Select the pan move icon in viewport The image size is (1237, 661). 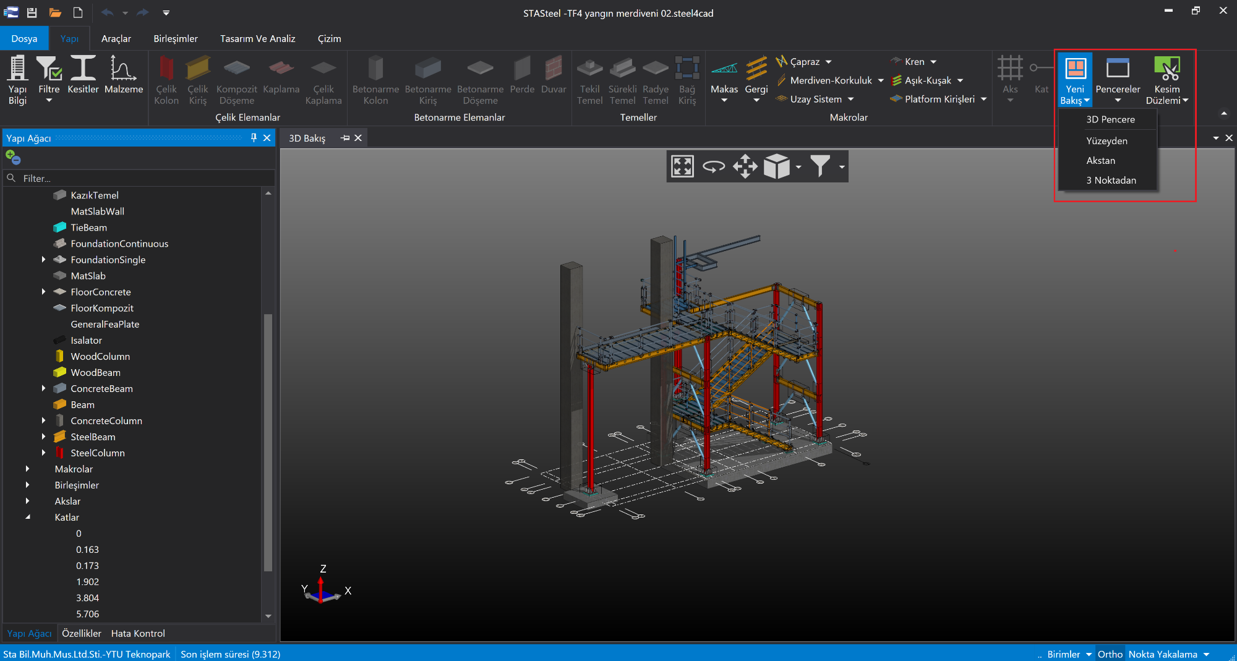[745, 166]
